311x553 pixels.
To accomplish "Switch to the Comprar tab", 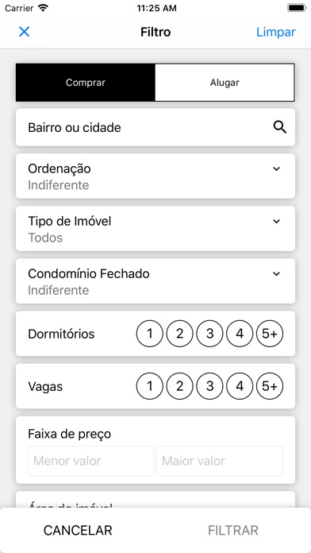I will click(86, 83).
